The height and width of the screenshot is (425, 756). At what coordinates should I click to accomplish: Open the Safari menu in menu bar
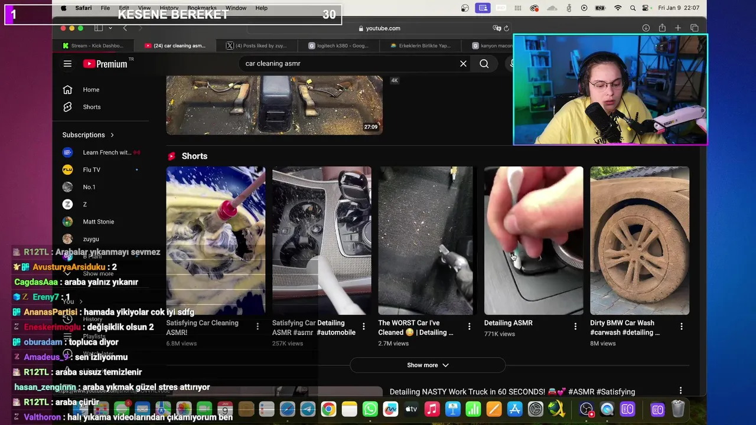83,8
